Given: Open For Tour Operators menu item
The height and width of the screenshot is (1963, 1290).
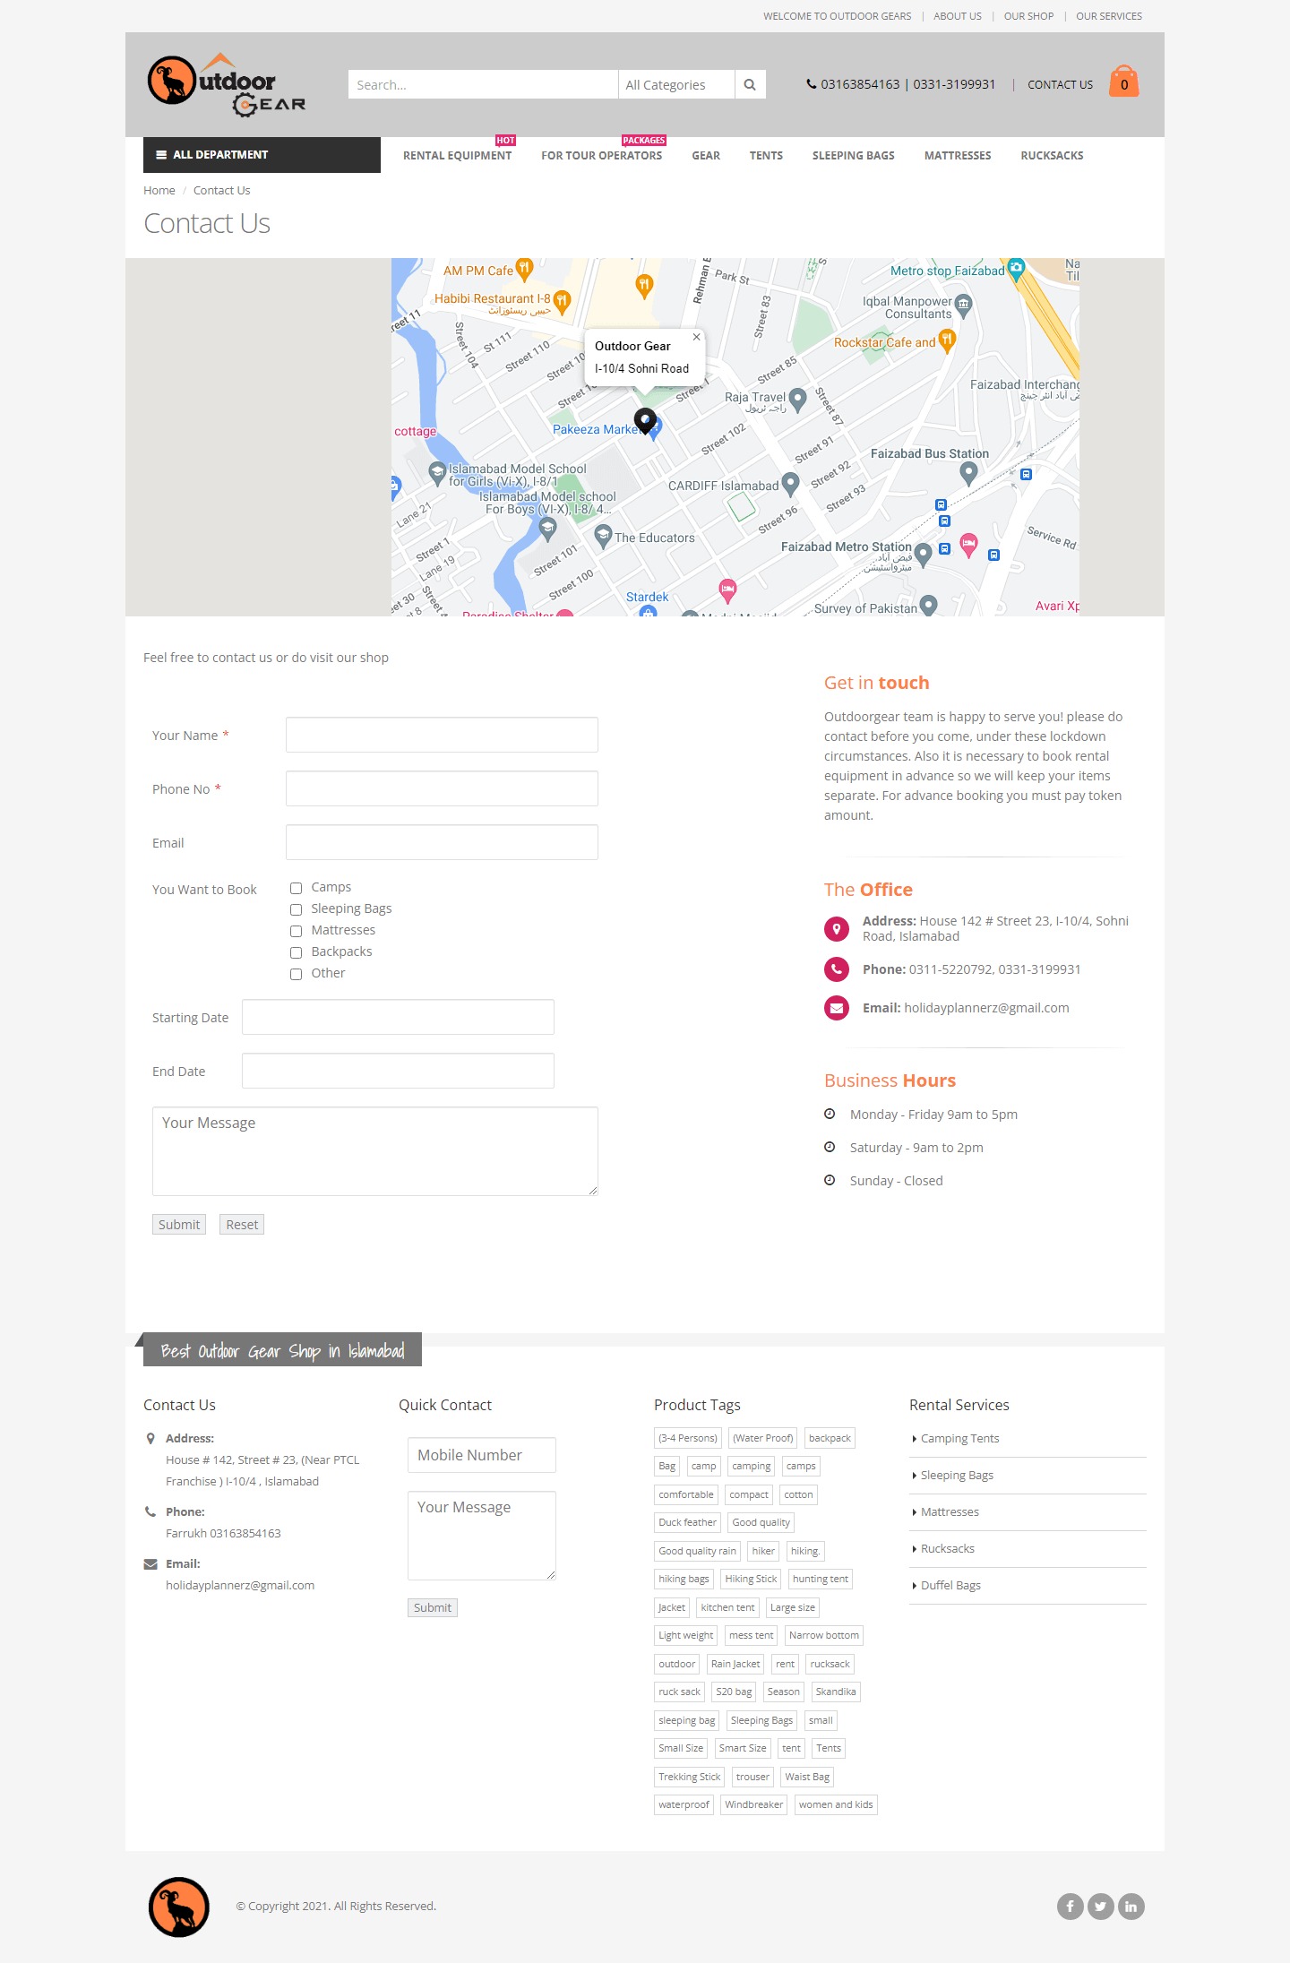Looking at the screenshot, I should [602, 156].
